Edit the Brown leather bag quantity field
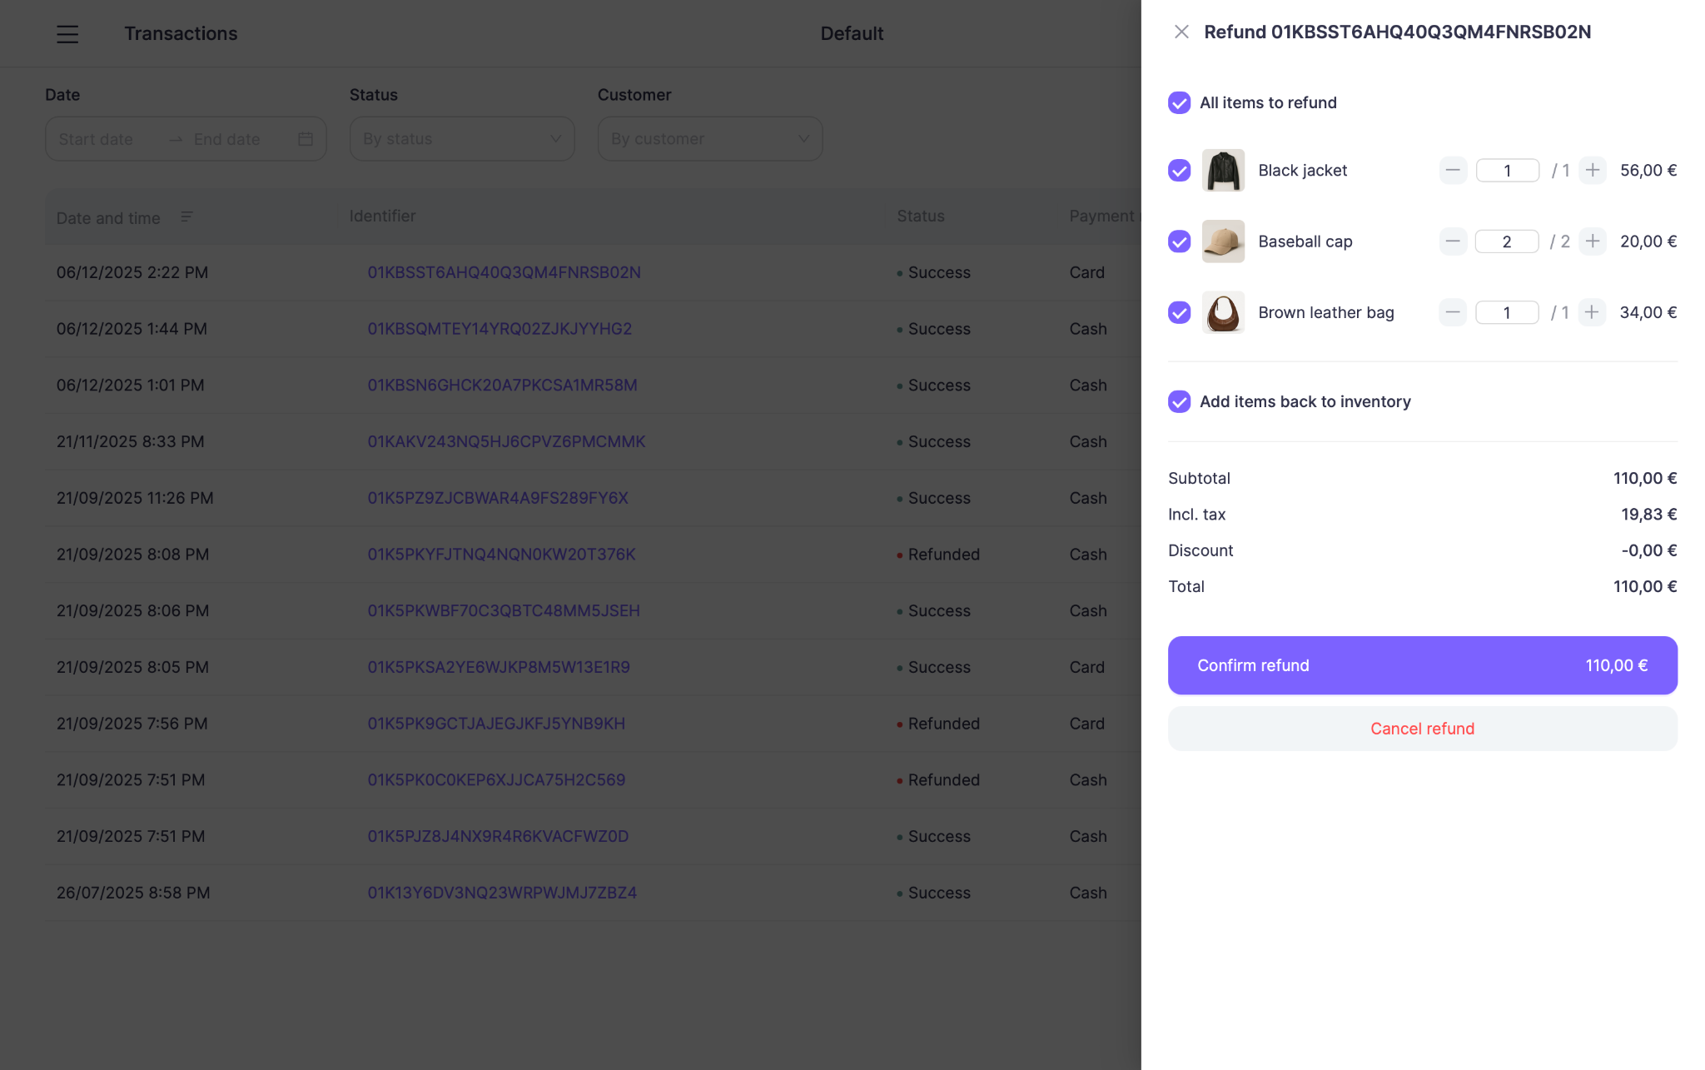This screenshot has height=1070, width=1705. pos(1507,312)
